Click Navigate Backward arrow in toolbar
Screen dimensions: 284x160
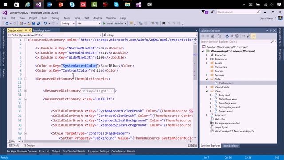[7, 24]
